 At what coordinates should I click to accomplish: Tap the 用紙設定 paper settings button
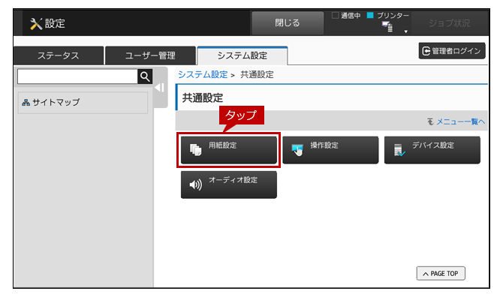coord(229,150)
